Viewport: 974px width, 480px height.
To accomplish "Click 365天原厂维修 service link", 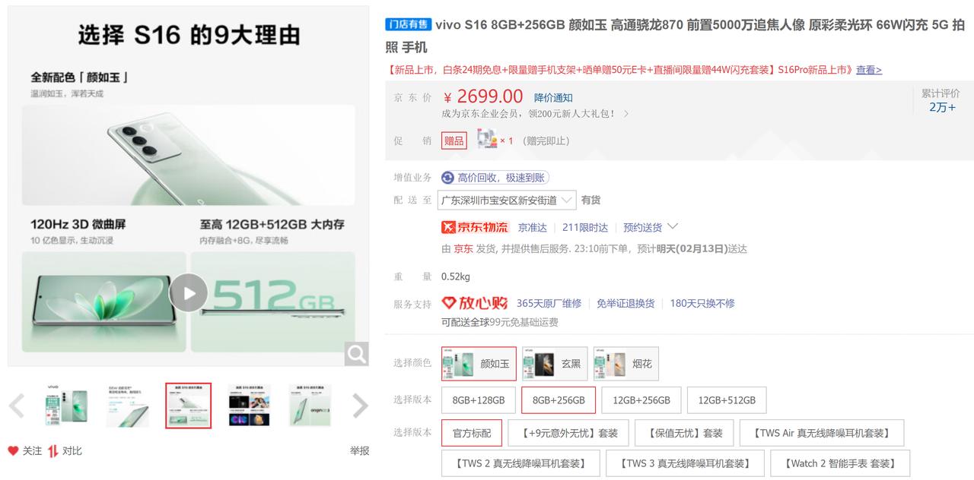I will [549, 303].
